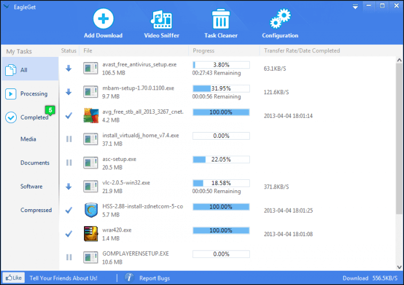Sort by Transfer Rate/Date Completed column
The image size is (404, 285).
302,51
